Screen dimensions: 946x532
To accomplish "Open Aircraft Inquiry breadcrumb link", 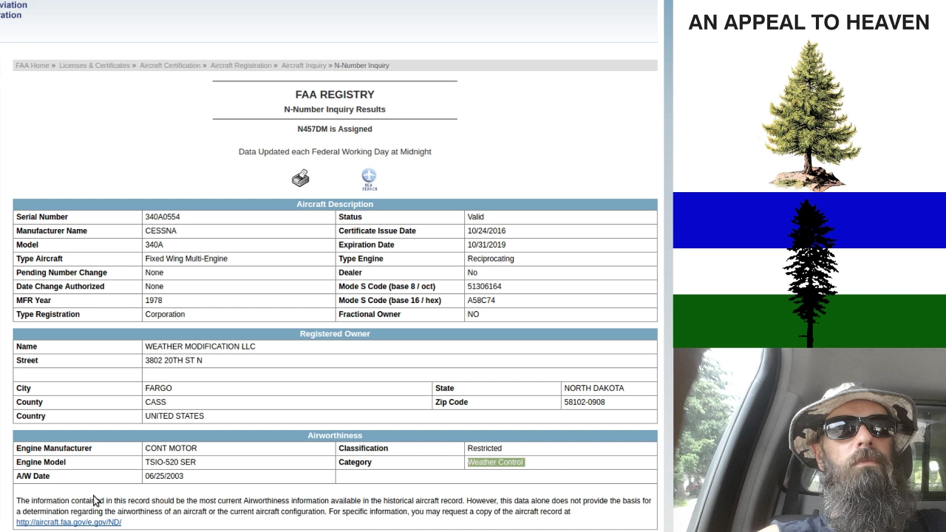I will pyautogui.click(x=304, y=66).
